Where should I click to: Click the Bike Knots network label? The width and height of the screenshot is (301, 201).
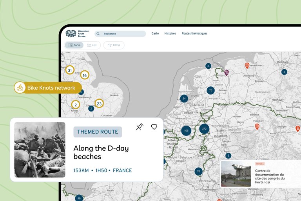(x=51, y=88)
